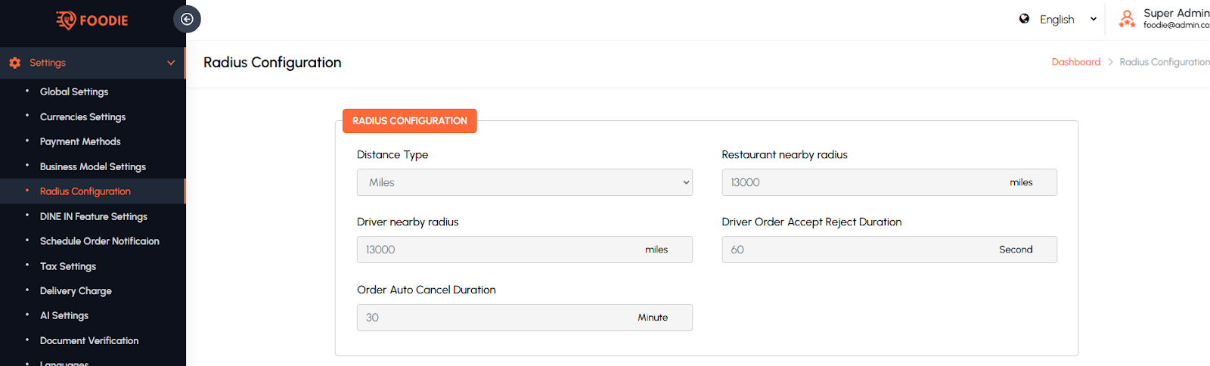Collapse sidebar with the back arrow button

(x=187, y=20)
